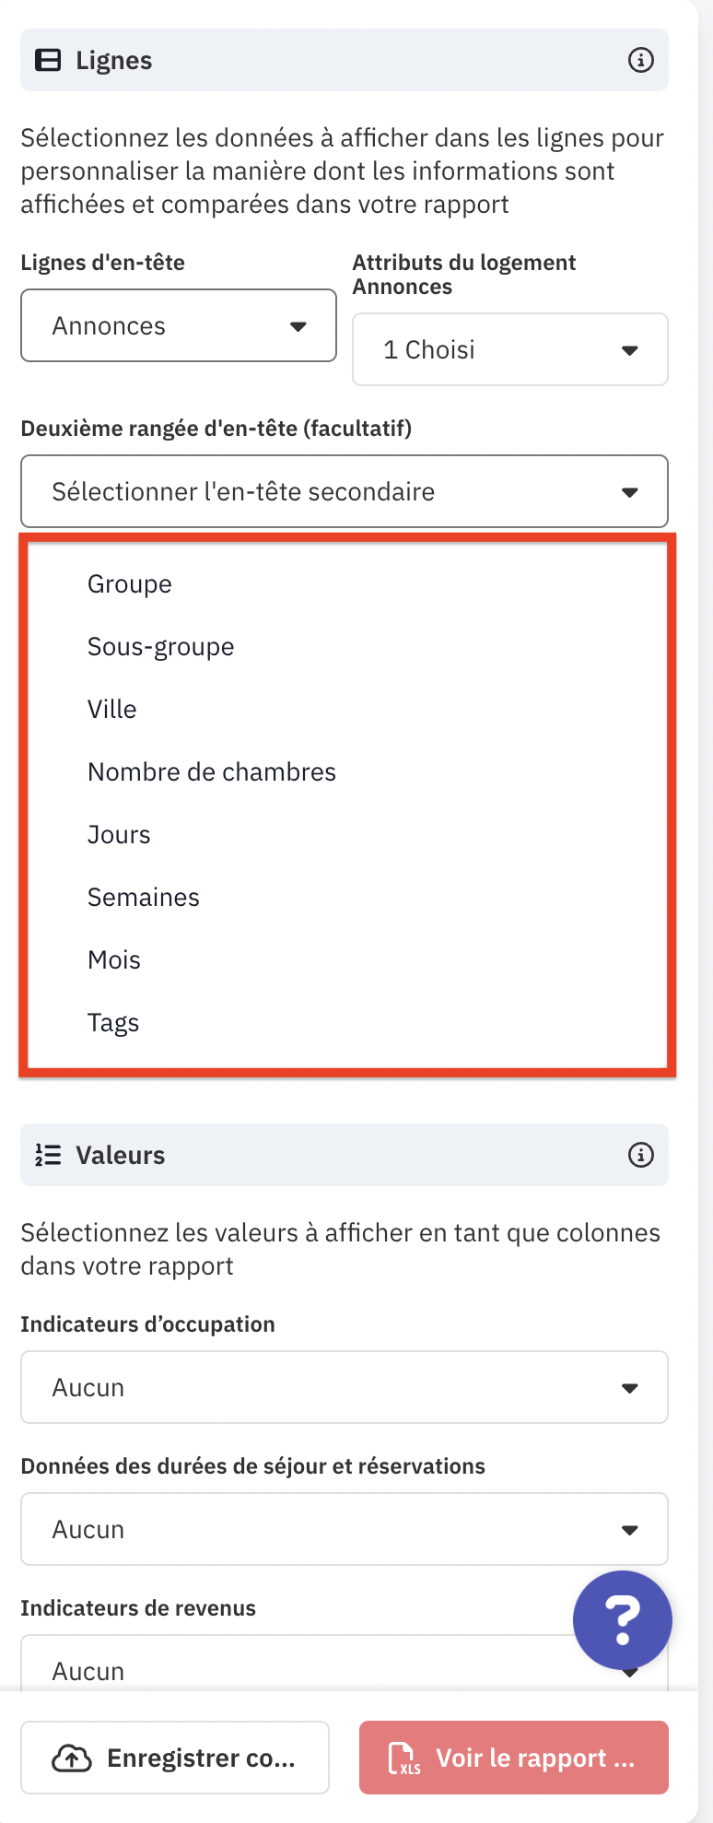Click the Valeurs numbered list icon
This screenshot has height=1823, width=713.
click(48, 1155)
